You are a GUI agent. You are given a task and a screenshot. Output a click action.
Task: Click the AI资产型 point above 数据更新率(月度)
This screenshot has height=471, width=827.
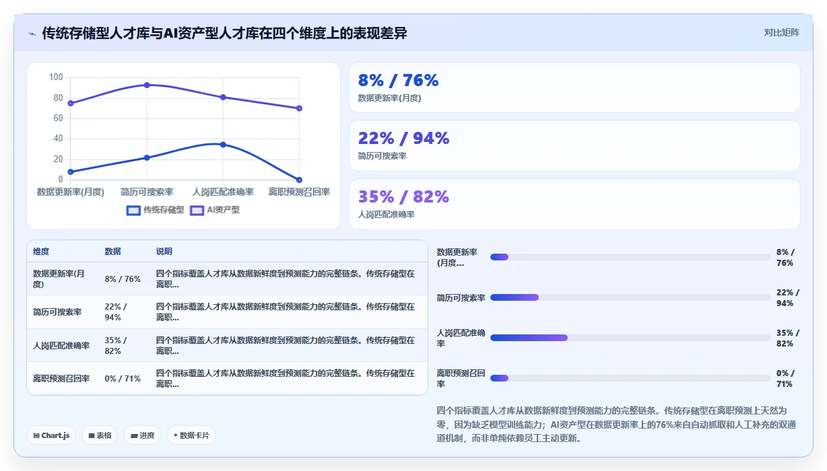point(71,103)
